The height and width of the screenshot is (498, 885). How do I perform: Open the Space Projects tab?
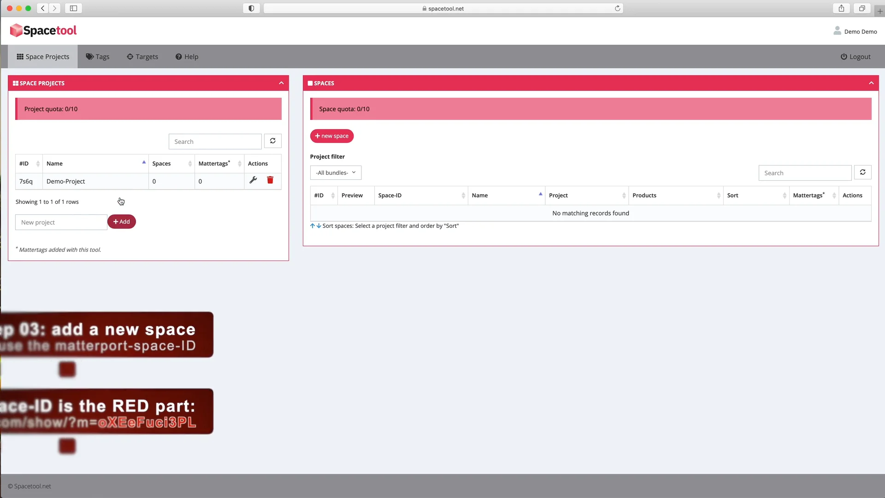click(43, 57)
